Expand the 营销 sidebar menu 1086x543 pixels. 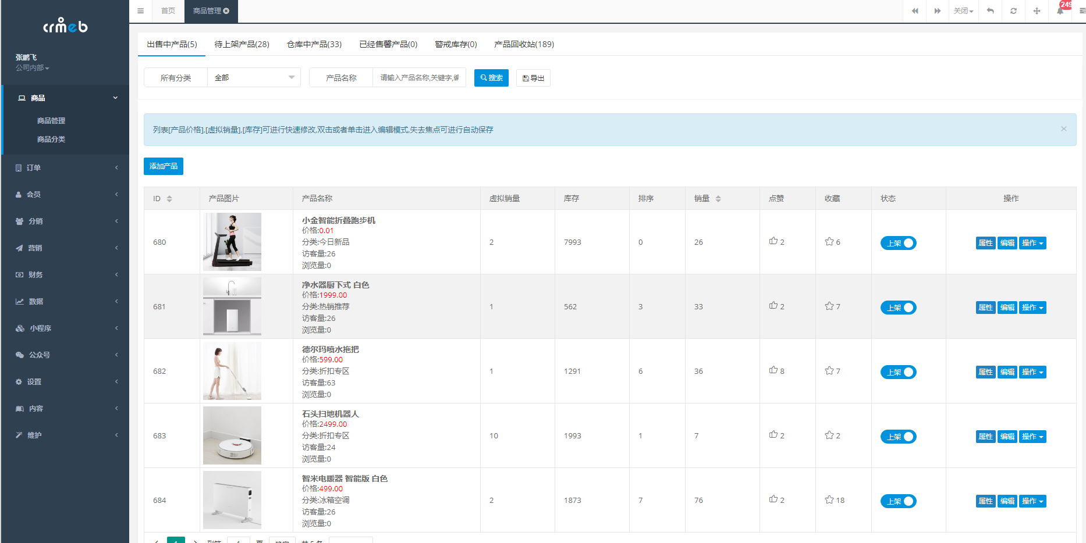click(x=65, y=248)
